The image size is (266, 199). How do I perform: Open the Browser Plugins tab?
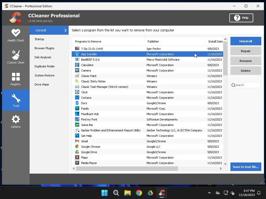point(49,48)
